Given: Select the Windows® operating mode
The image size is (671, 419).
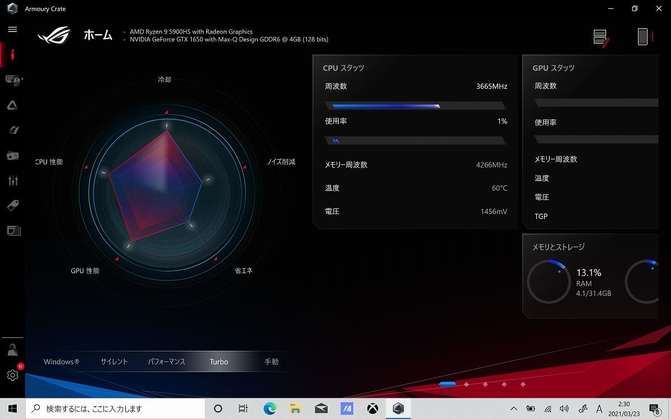Looking at the screenshot, I should click(62, 361).
